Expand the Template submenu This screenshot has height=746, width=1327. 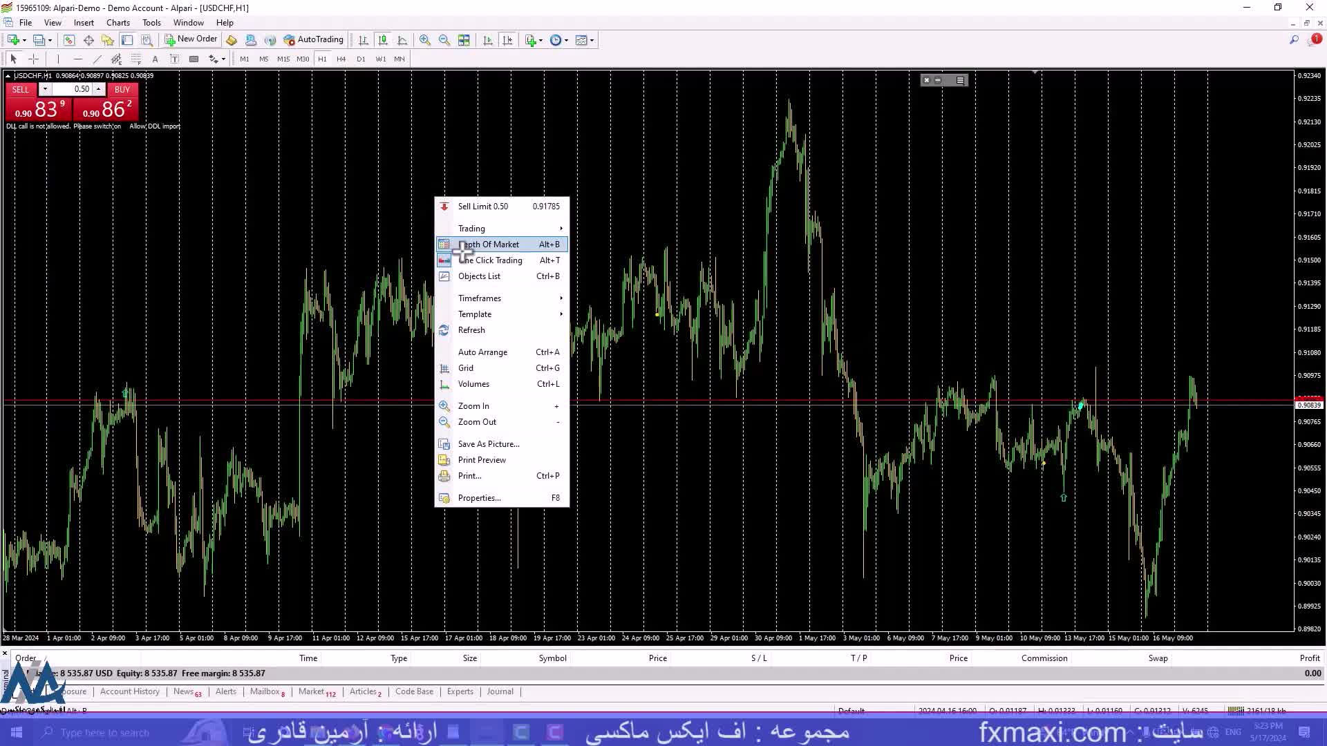tap(475, 314)
